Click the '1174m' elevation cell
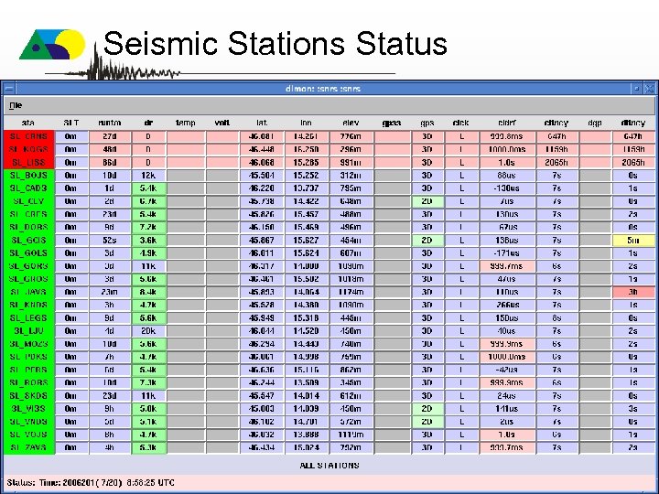659x494 pixels. coord(351,292)
